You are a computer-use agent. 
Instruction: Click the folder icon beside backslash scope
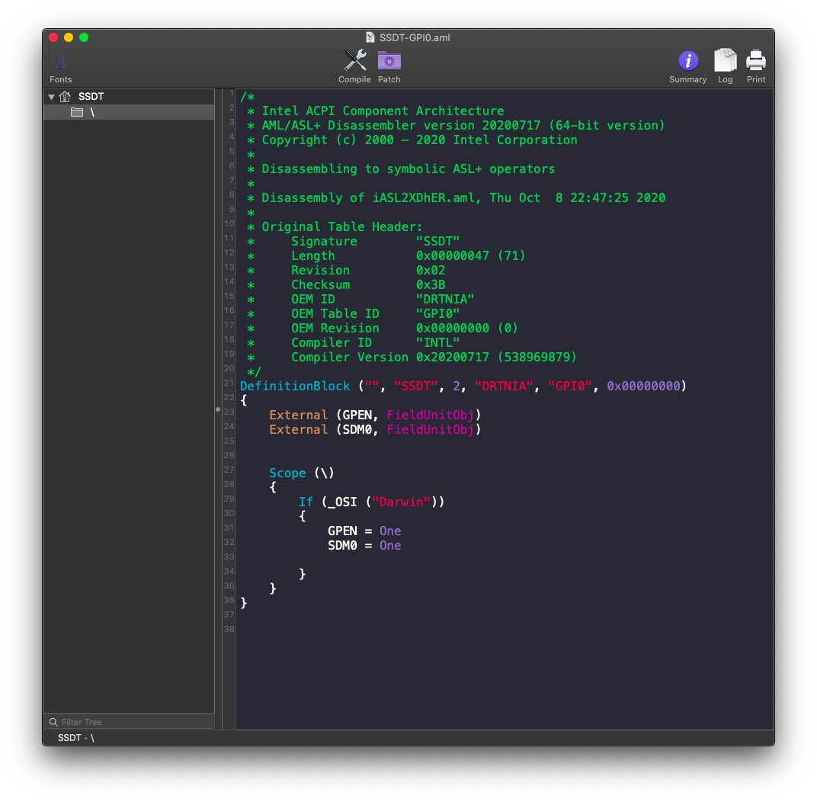coord(77,112)
